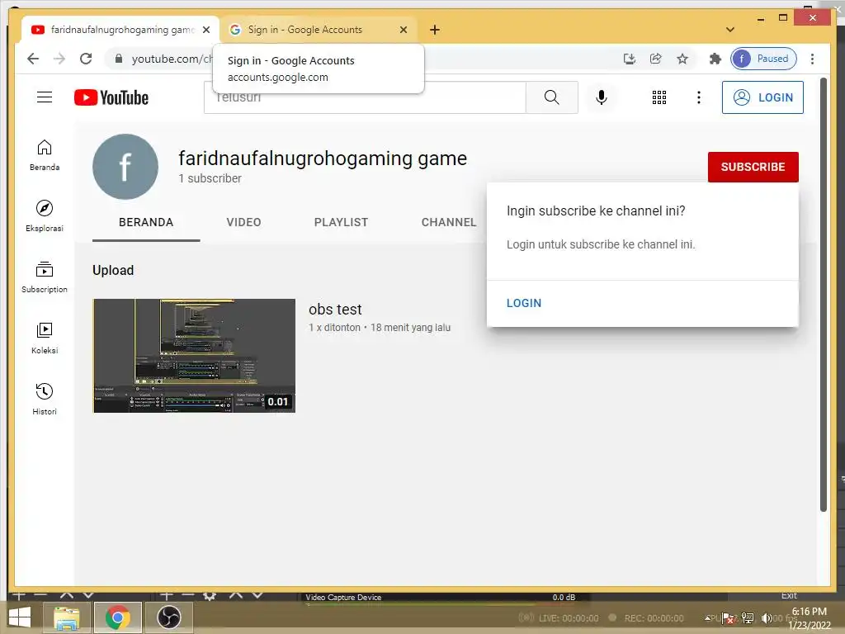Open YouTube settings three-dot menu
845x634 pixels.
698,97
